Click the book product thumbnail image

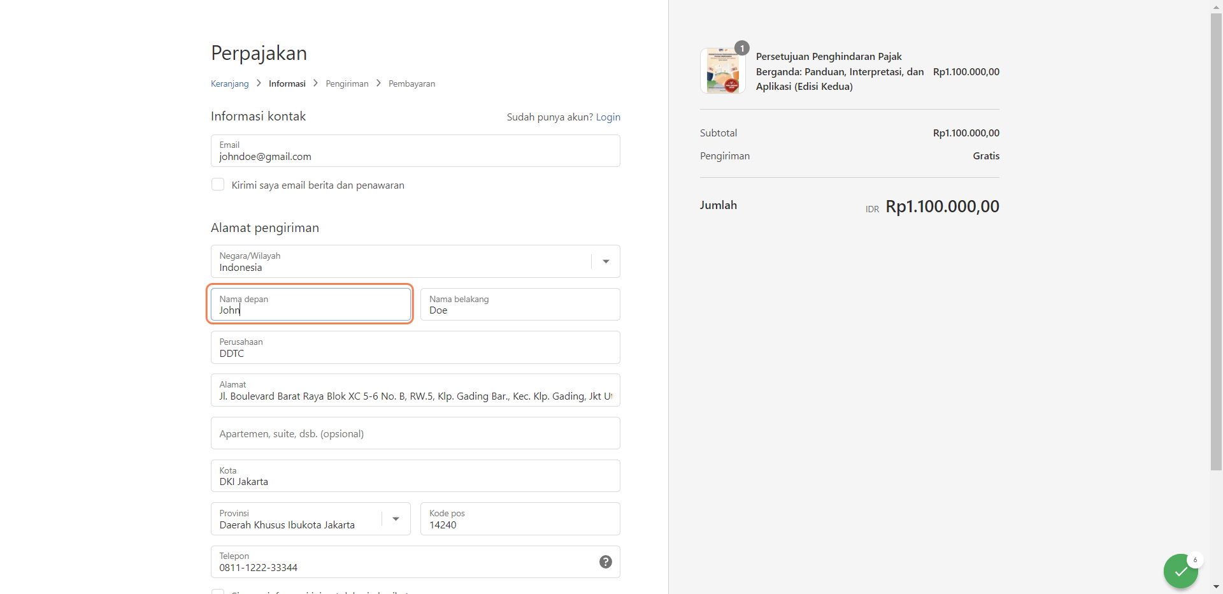tap(723, 71)
